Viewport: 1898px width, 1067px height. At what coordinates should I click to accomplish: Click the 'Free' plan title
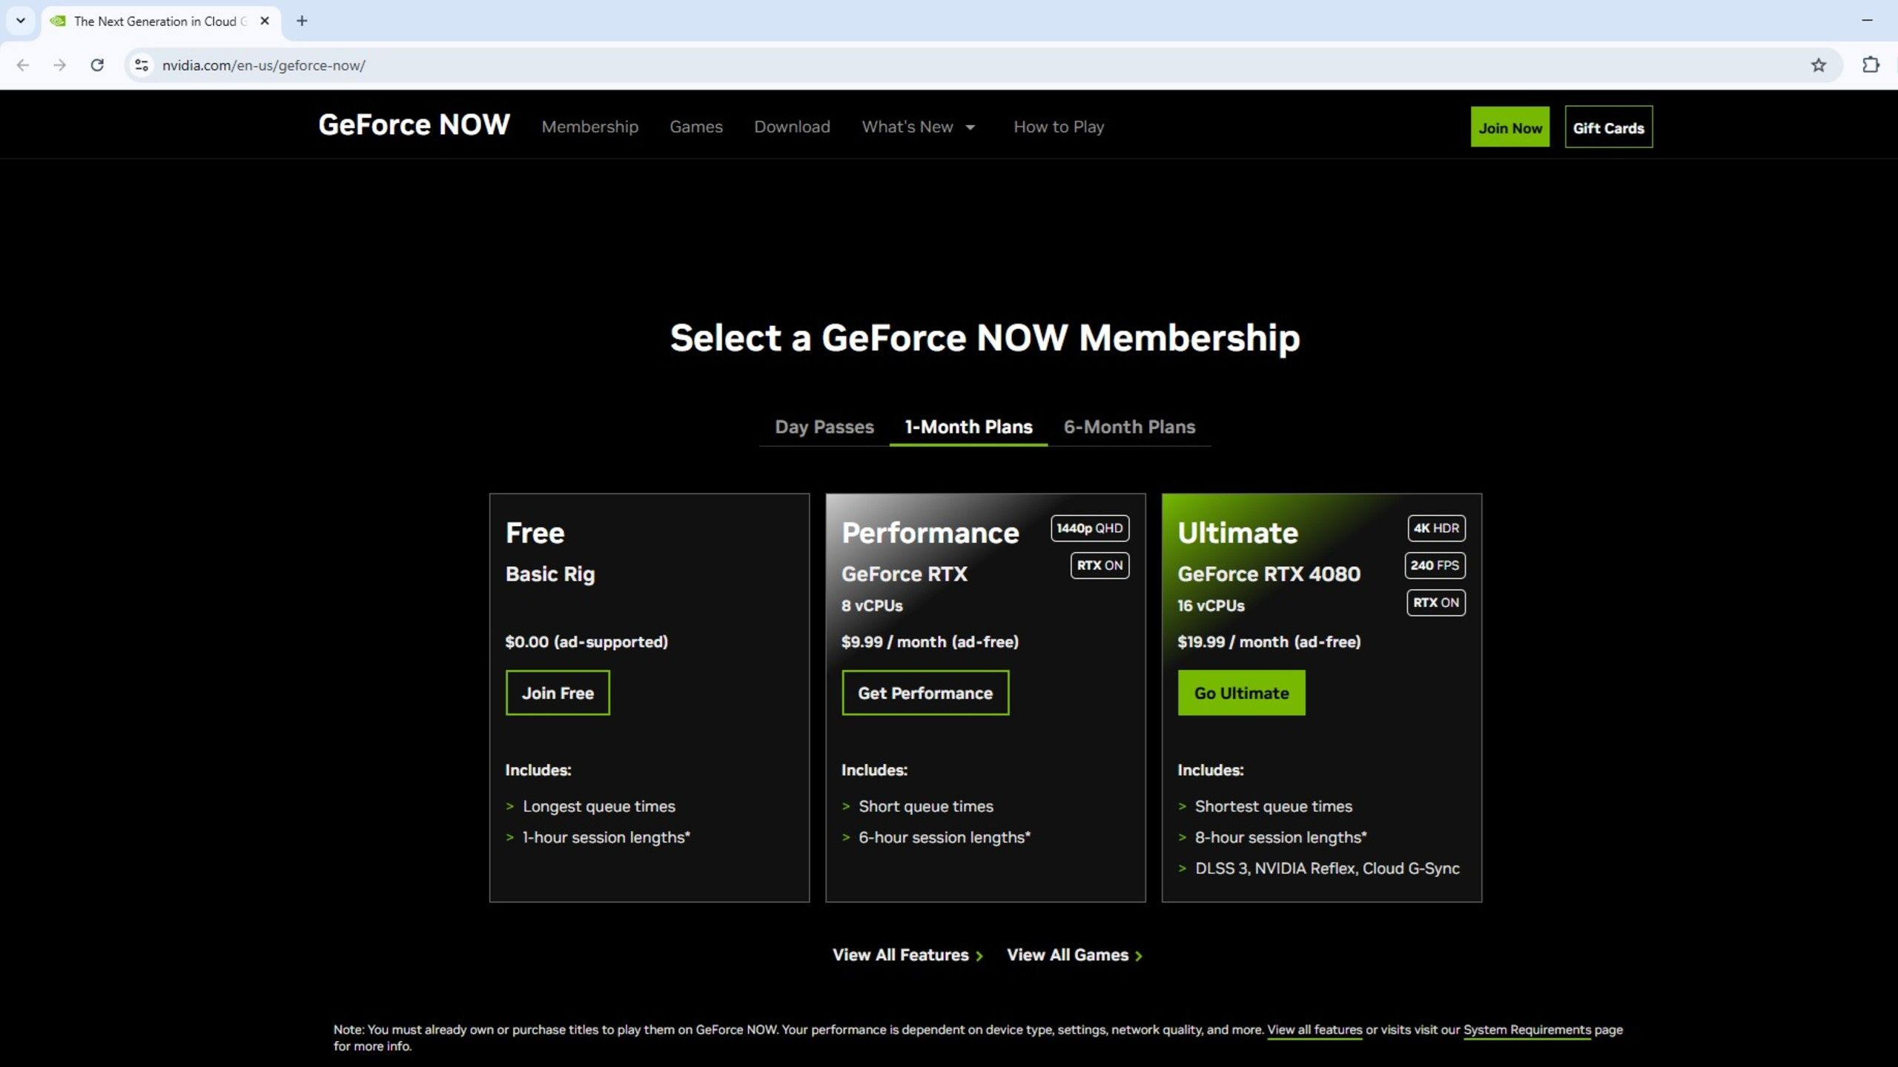coord(535,533)
